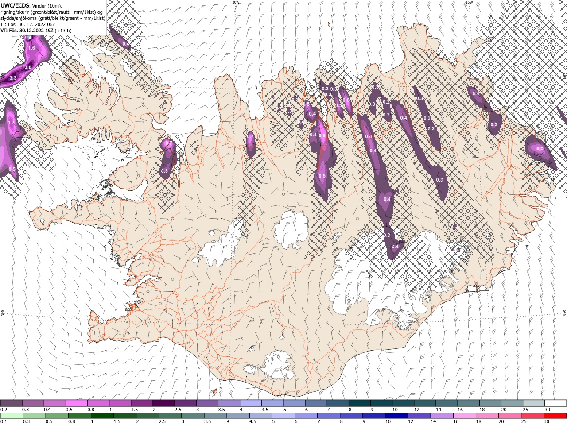Click the 8 dark teal swatch in the upper legend row
This screenshot has height=425, width=567.
(x=359, y=403)
